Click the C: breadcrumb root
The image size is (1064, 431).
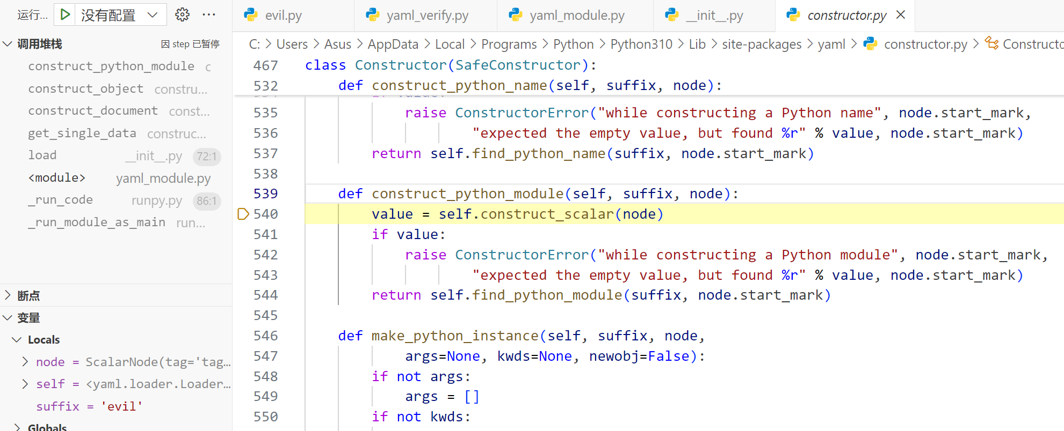[x=255, y=44]
